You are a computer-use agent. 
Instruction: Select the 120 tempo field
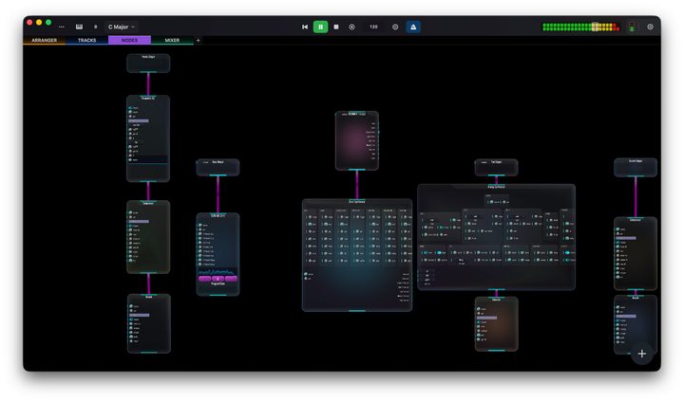[x=373, y=27]
